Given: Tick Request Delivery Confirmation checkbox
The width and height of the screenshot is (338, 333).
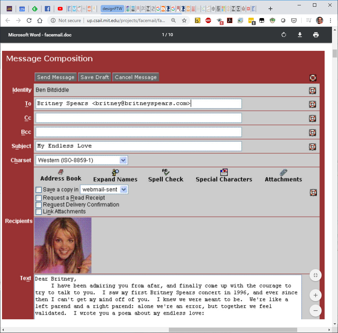Looking at the screenshot, I should [39, 205].
